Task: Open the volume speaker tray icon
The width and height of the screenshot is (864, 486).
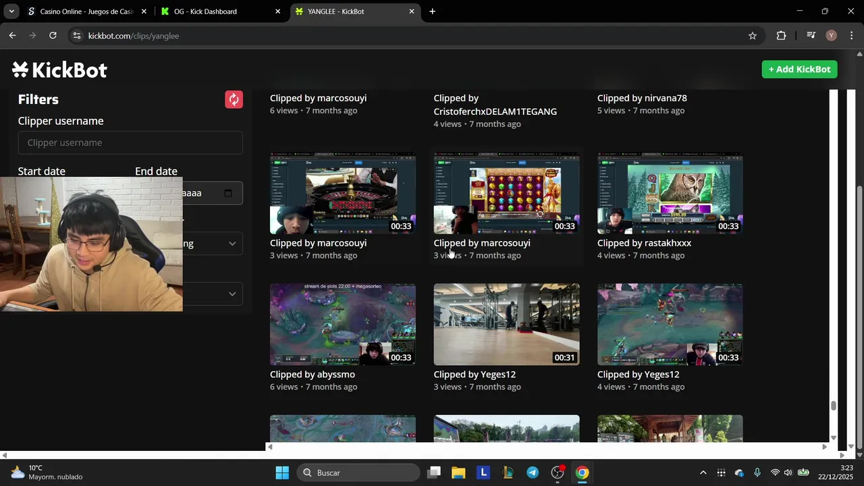Action: (788, 473)
